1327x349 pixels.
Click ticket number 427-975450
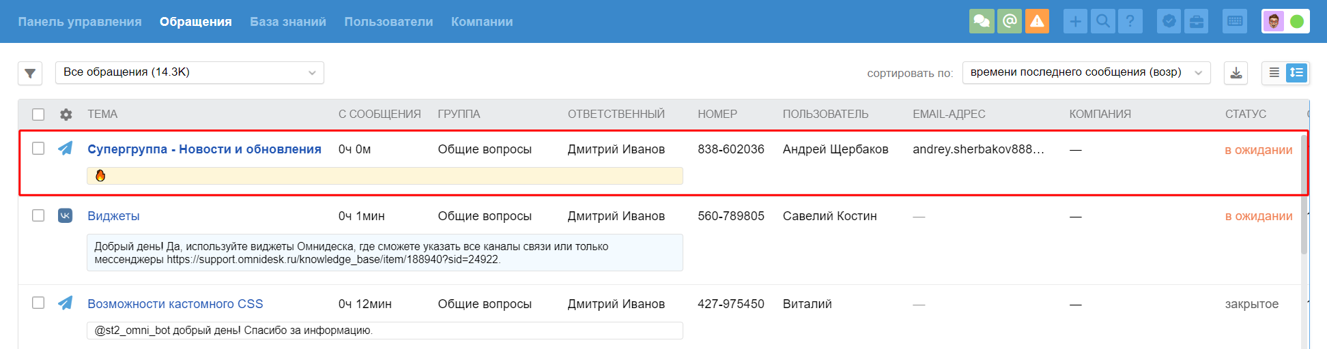(x=731, y=304)
